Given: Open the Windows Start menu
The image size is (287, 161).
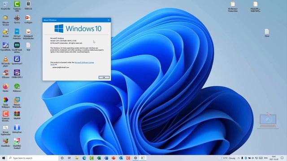Looking at the screenshot, I should [3, 158].
